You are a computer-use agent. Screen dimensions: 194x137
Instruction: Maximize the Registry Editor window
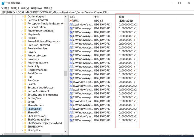tap(179, 3)
